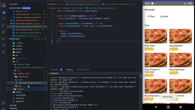Click hooks in the breadcrumb path

pos(81,8)
